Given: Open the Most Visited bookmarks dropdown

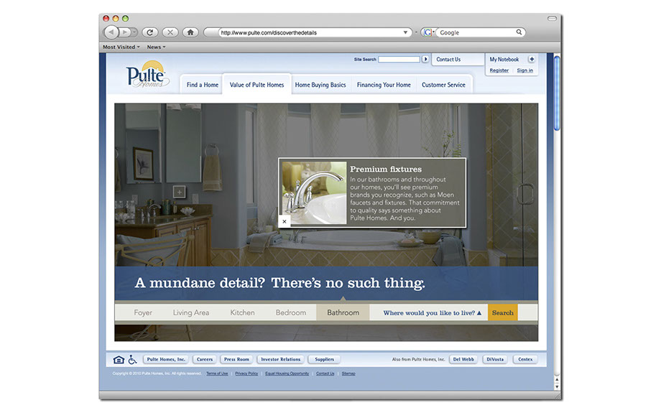Looking at the screenshot, I should [x=121, y=47].
